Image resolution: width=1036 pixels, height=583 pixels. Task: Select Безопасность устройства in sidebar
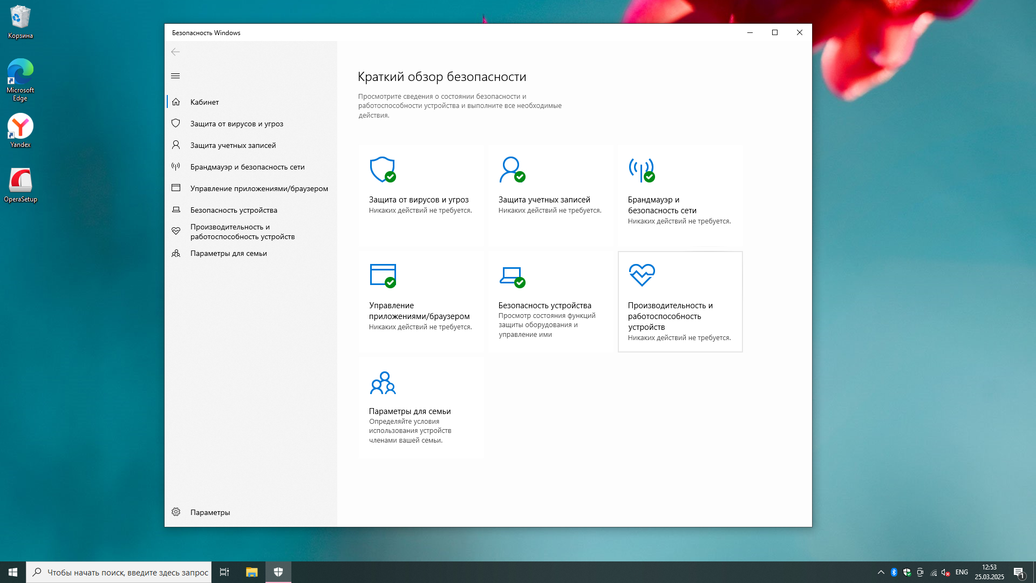coord(234,210)
